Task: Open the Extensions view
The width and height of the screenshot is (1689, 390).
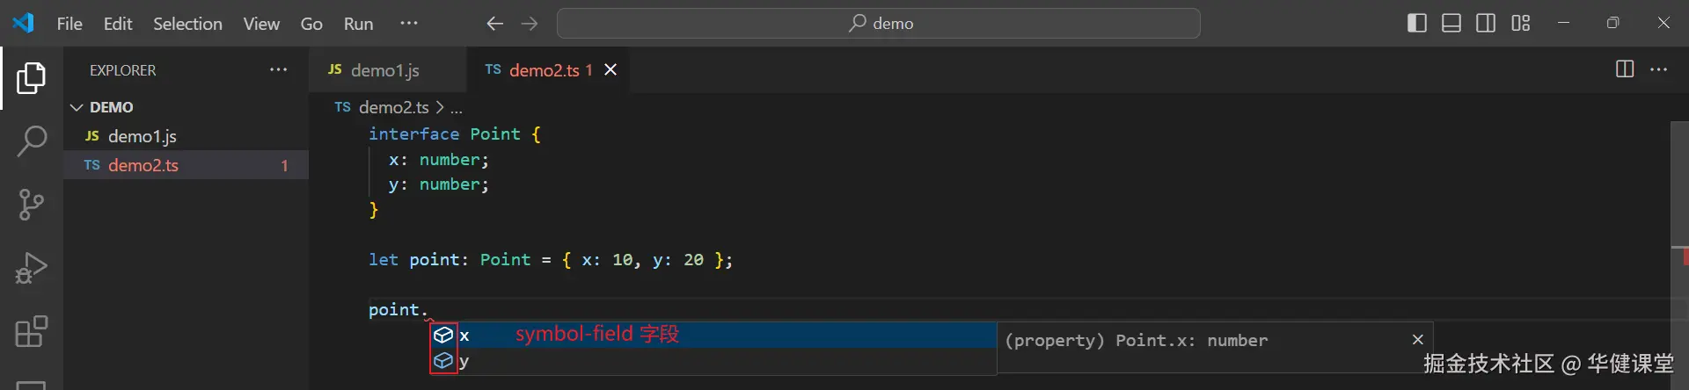Action: [x=32, y=331]
